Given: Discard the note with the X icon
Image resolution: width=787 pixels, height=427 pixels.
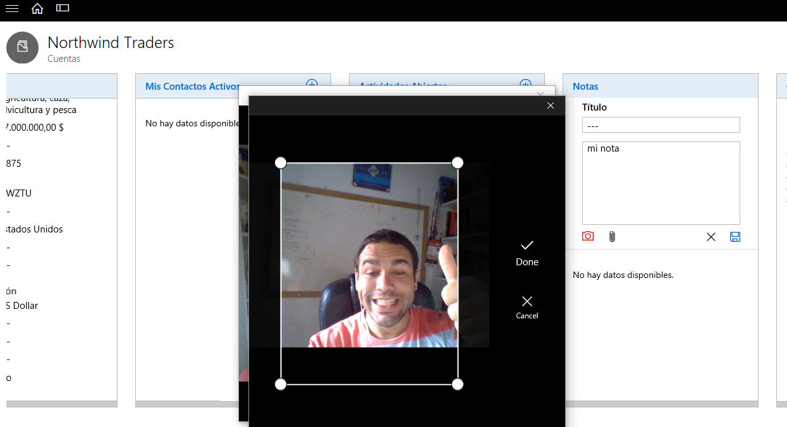Looking at the screenshot, I should coord(711,237).
